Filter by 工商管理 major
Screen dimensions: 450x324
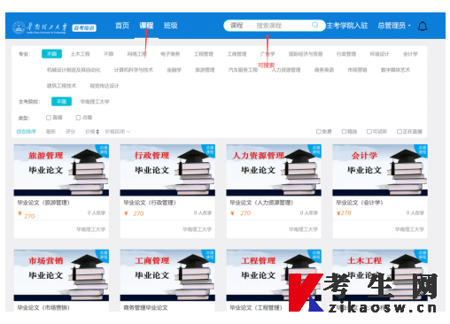pyautogui.click(x=237, y=54)
